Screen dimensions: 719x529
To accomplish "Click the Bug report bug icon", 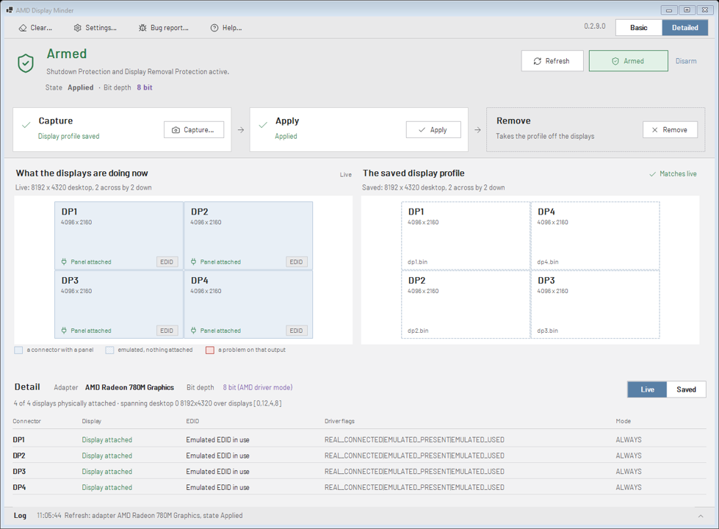I will [x=142, y=28].
